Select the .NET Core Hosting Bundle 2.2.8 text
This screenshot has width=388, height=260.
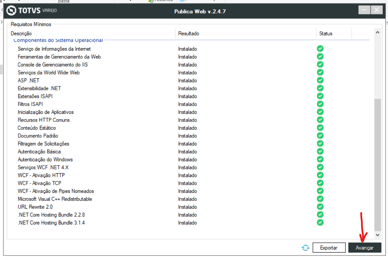point(51,215)
